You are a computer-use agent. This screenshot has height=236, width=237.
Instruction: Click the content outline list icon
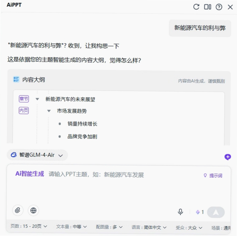[16, 79]
